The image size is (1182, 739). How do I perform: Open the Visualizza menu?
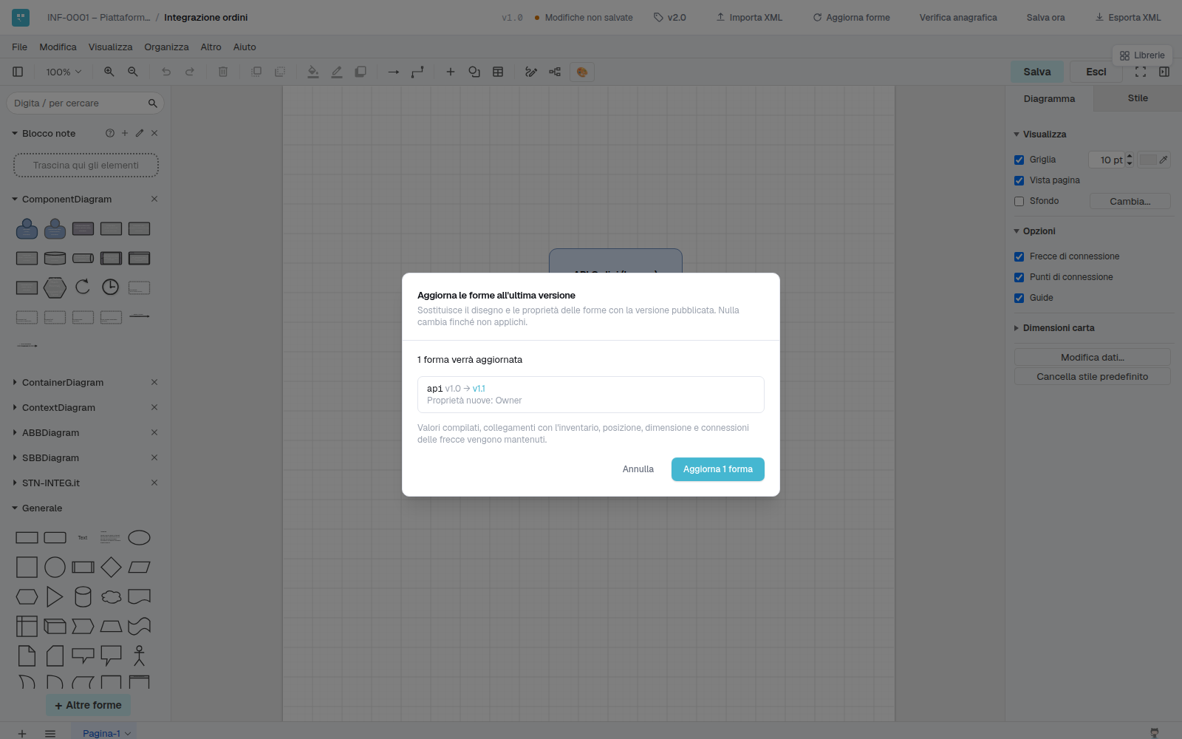110,47
